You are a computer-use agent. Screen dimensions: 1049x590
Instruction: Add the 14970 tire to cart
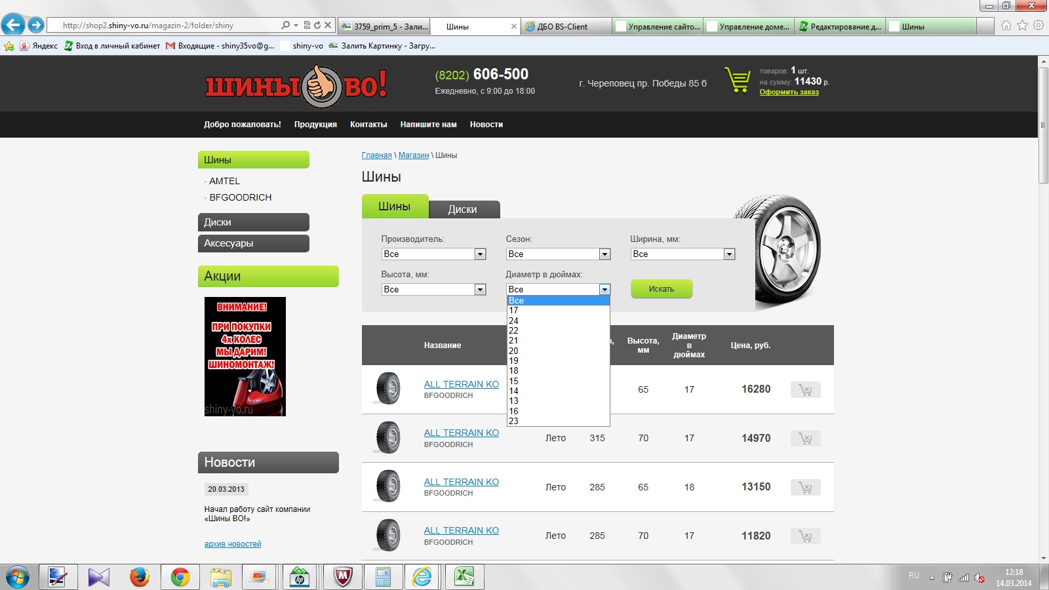[805, 439]
